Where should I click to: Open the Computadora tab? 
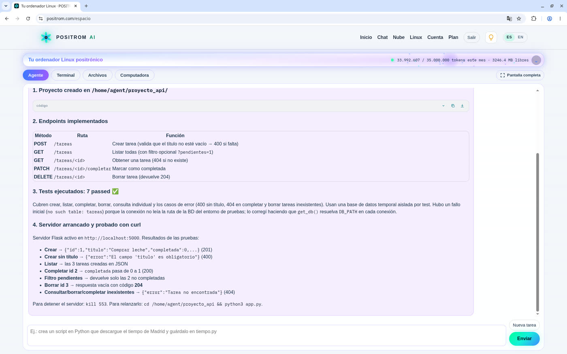click(134, 75)
